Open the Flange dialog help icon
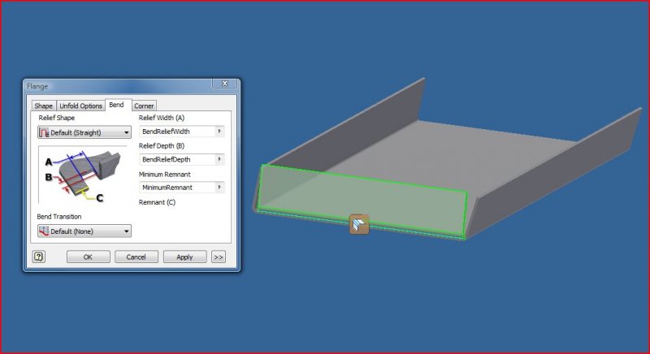 point(38,257)
